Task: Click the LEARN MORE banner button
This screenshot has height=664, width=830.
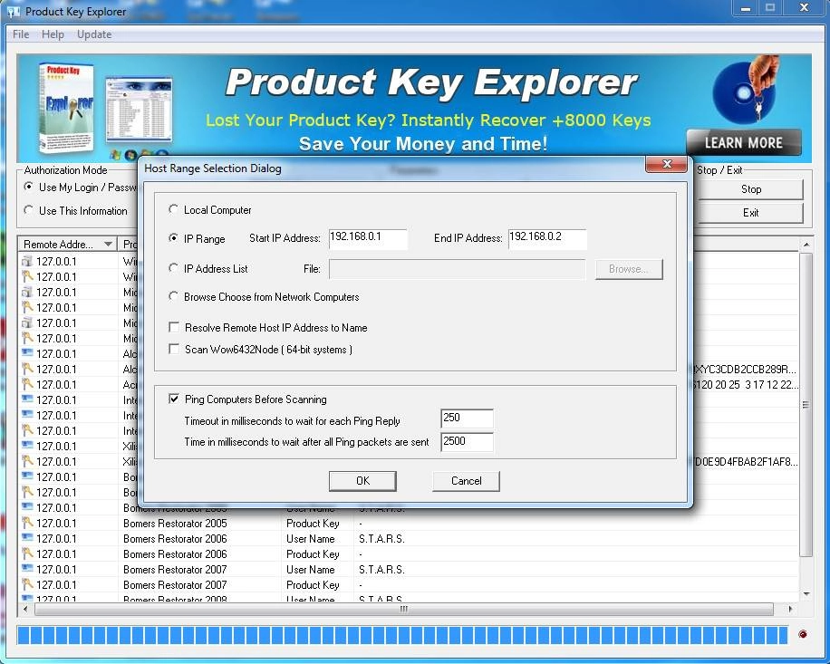Action: 744,143
